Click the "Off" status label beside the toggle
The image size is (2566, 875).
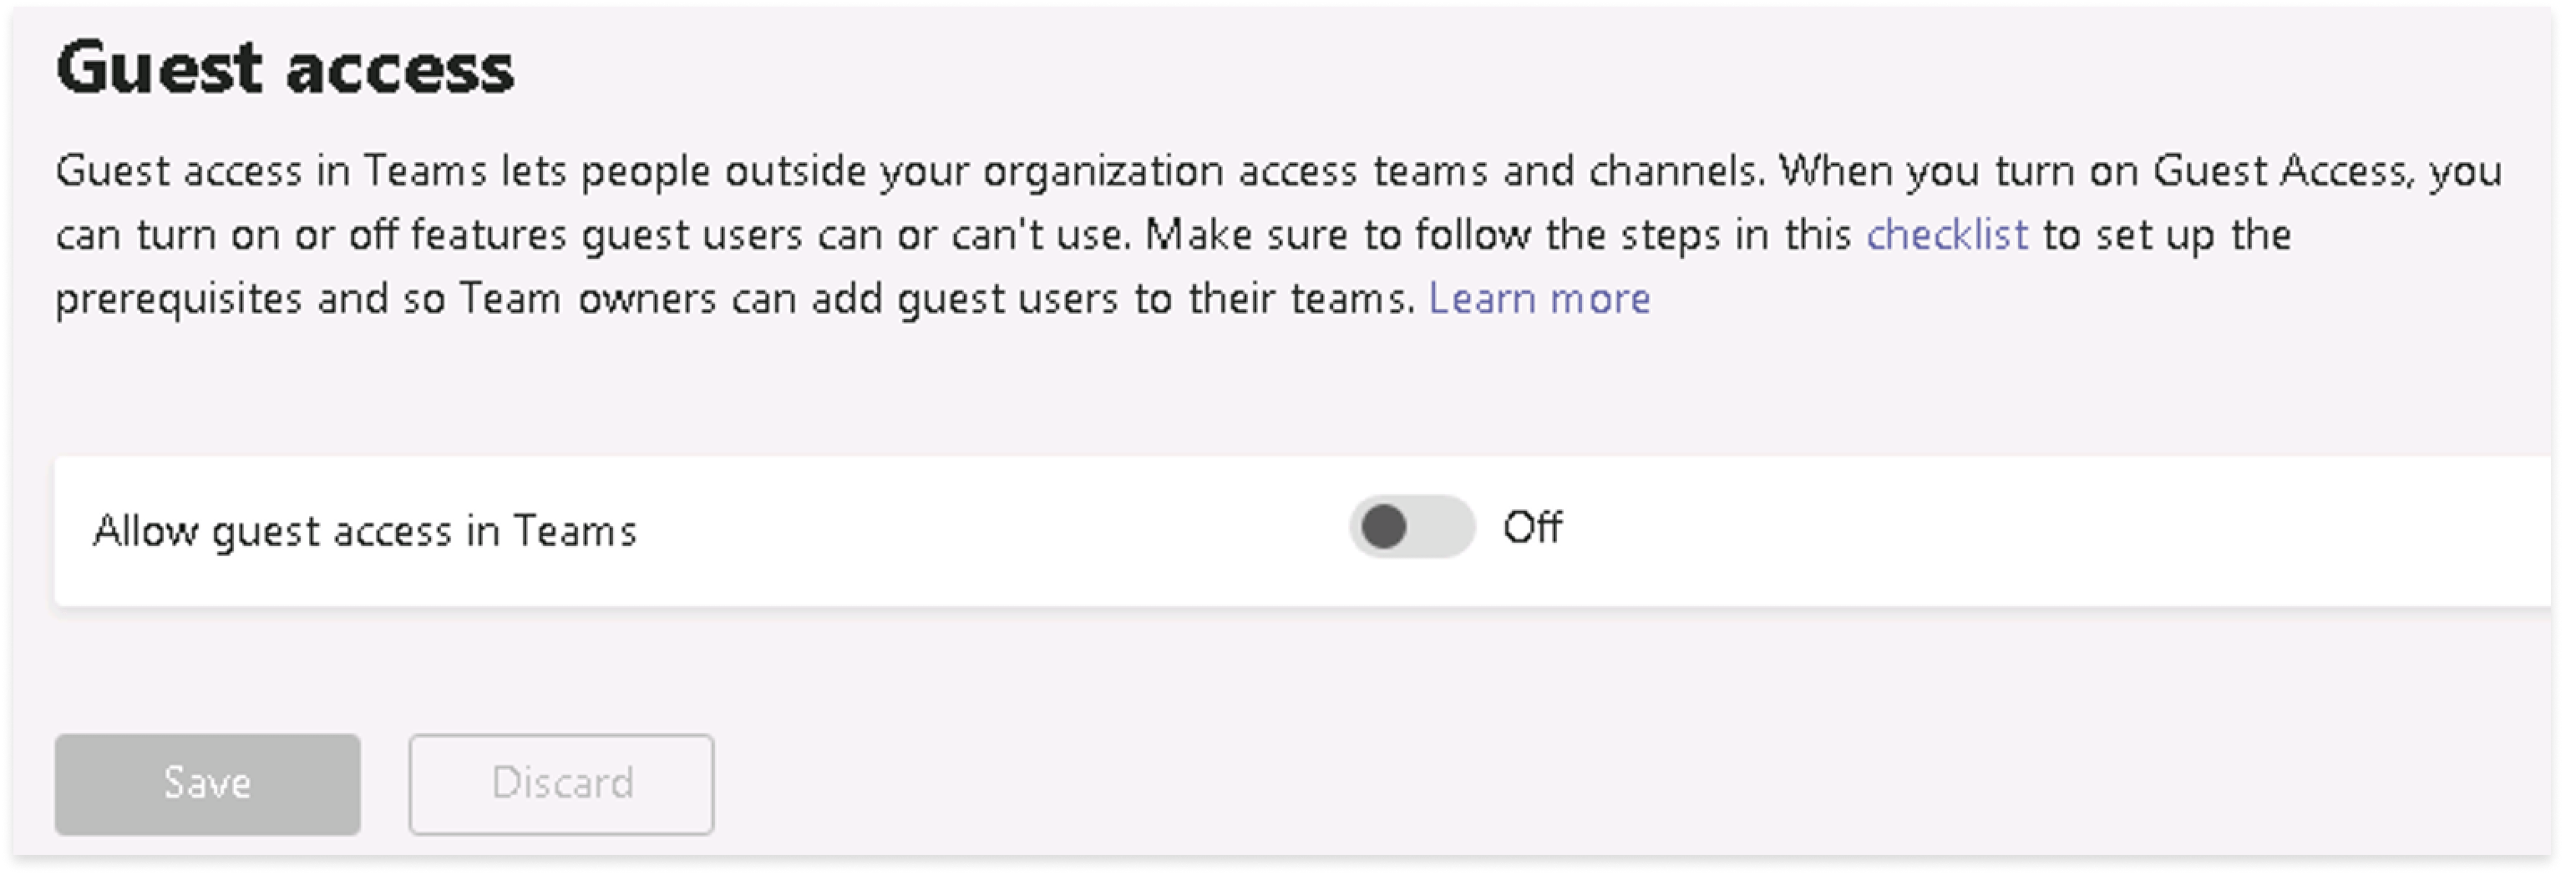[x=1532, y=528]
